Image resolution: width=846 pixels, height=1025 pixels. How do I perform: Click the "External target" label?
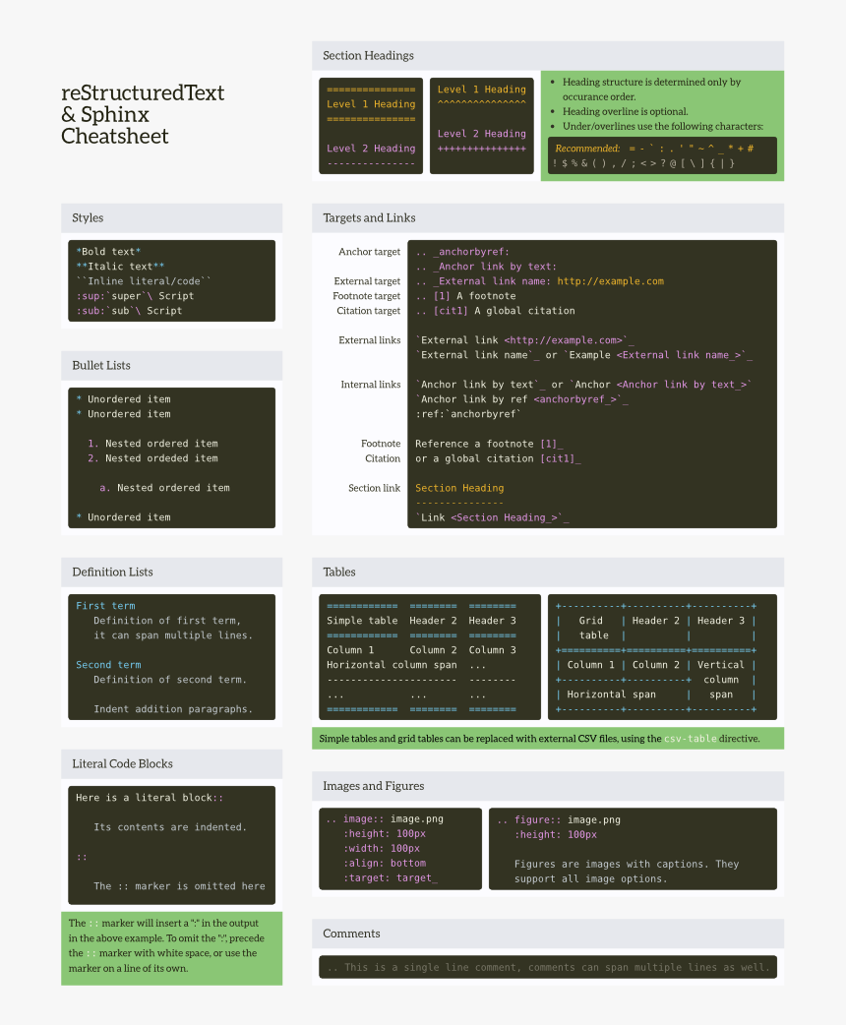coord(367,281)
